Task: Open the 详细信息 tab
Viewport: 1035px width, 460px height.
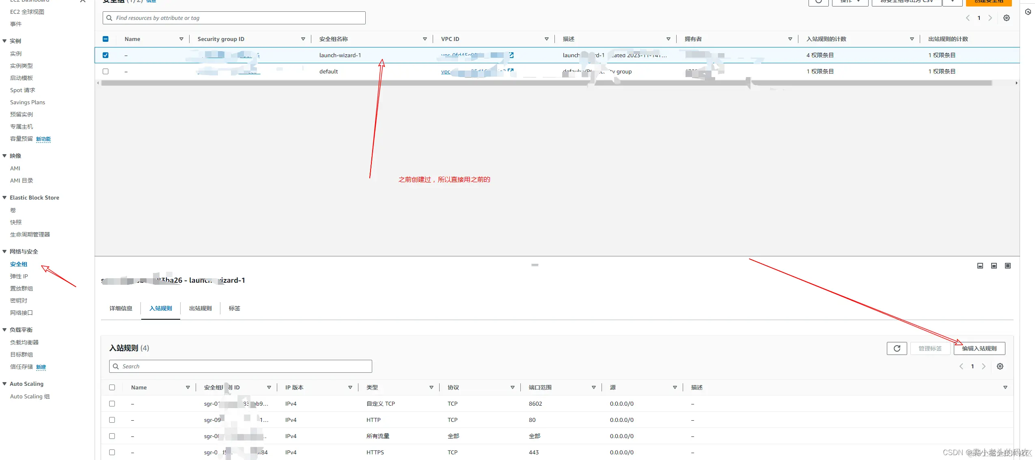Action: pyautogui.click(x=121, y=308)
